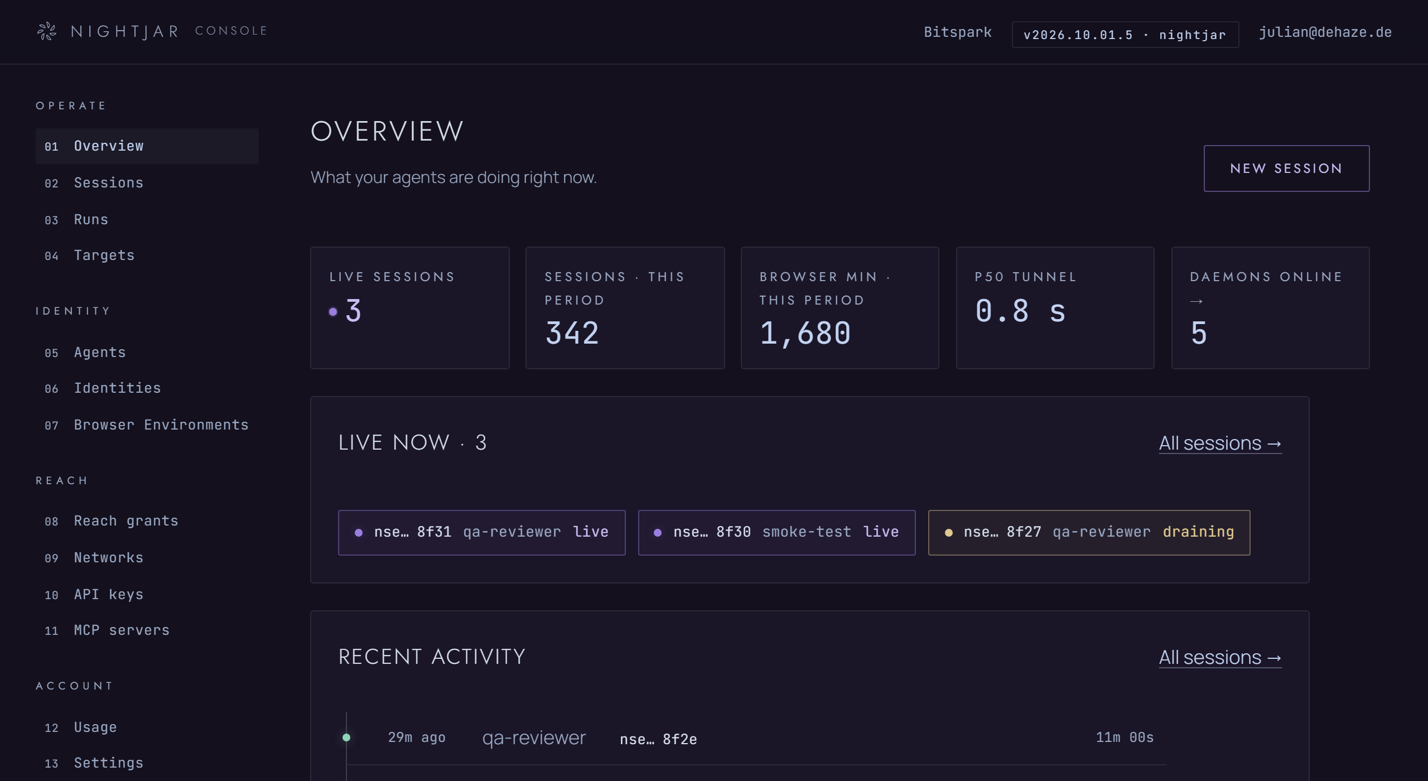Image resolution: width=1428 pixels, height=781 pixels.
Task: Select MCP servers nav item
Action: click(147, 630)
